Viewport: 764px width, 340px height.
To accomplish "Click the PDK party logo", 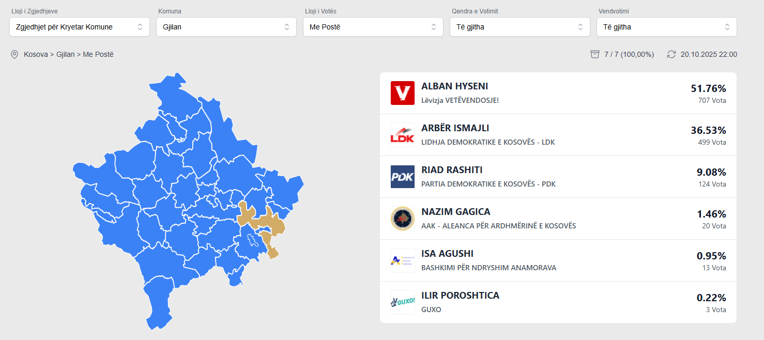I will (x=402, y=177).
